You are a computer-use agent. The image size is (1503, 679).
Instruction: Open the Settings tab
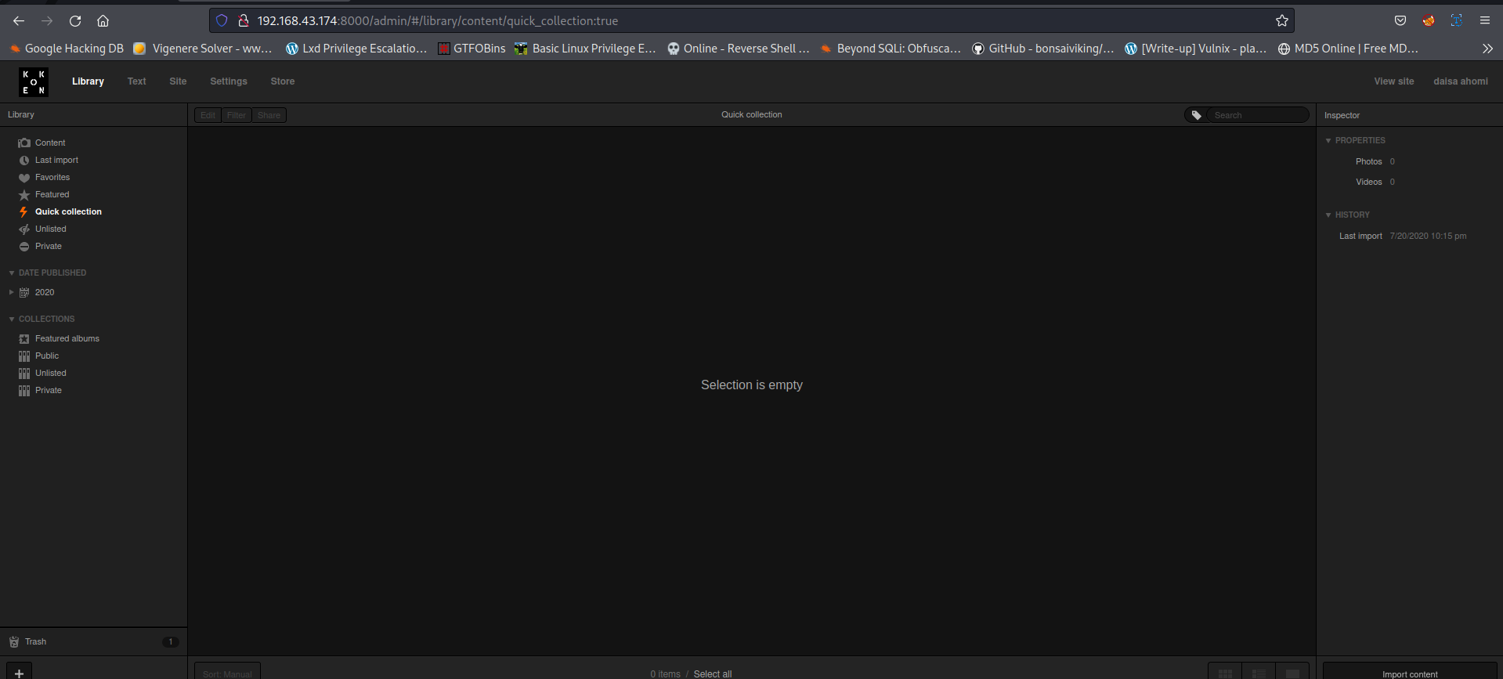228,81
